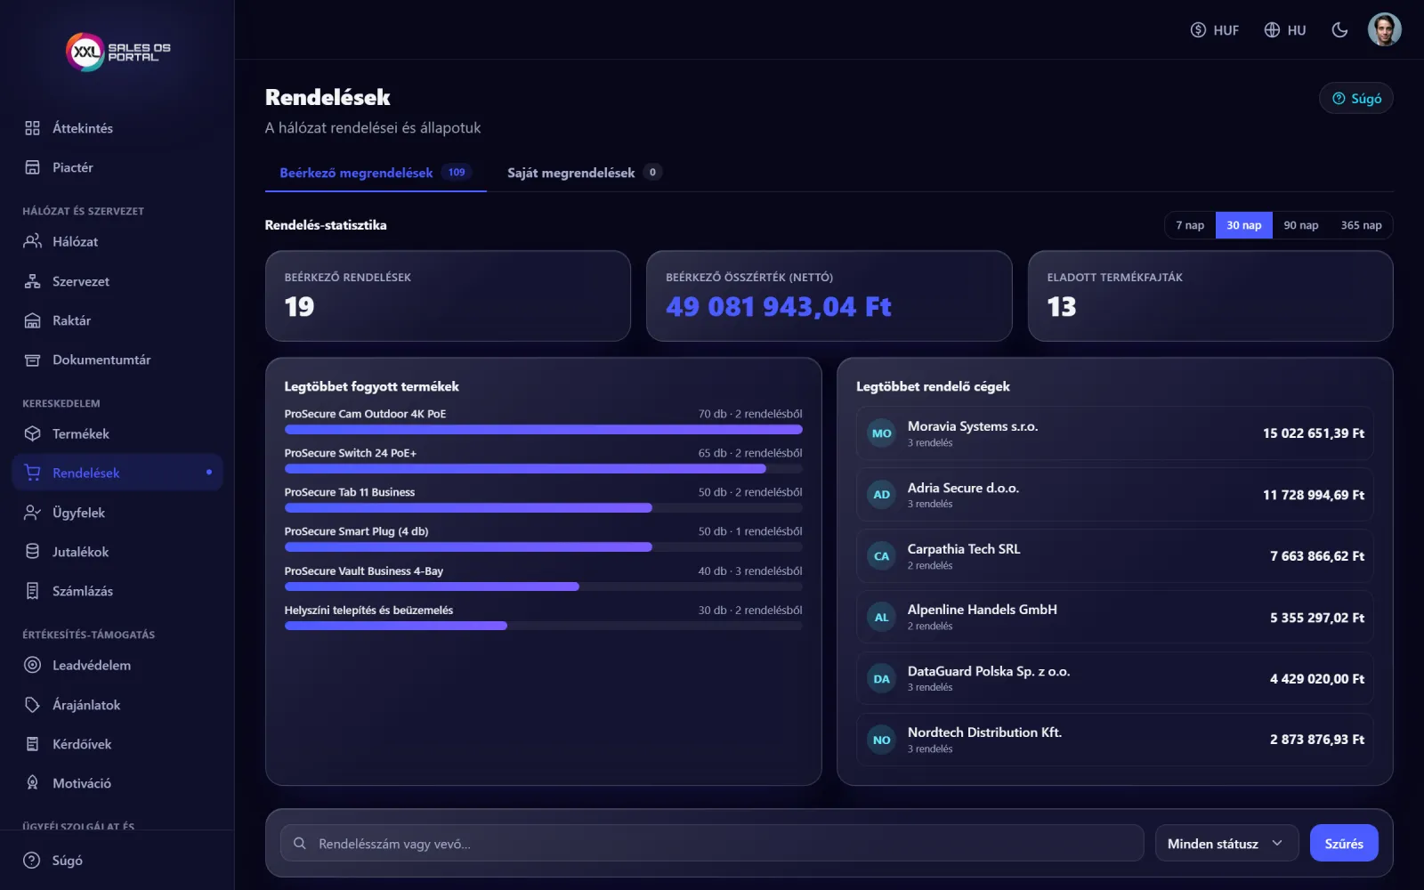Click the Raktár warehouse icon
1424x890 pixels.
coord(32,320)
